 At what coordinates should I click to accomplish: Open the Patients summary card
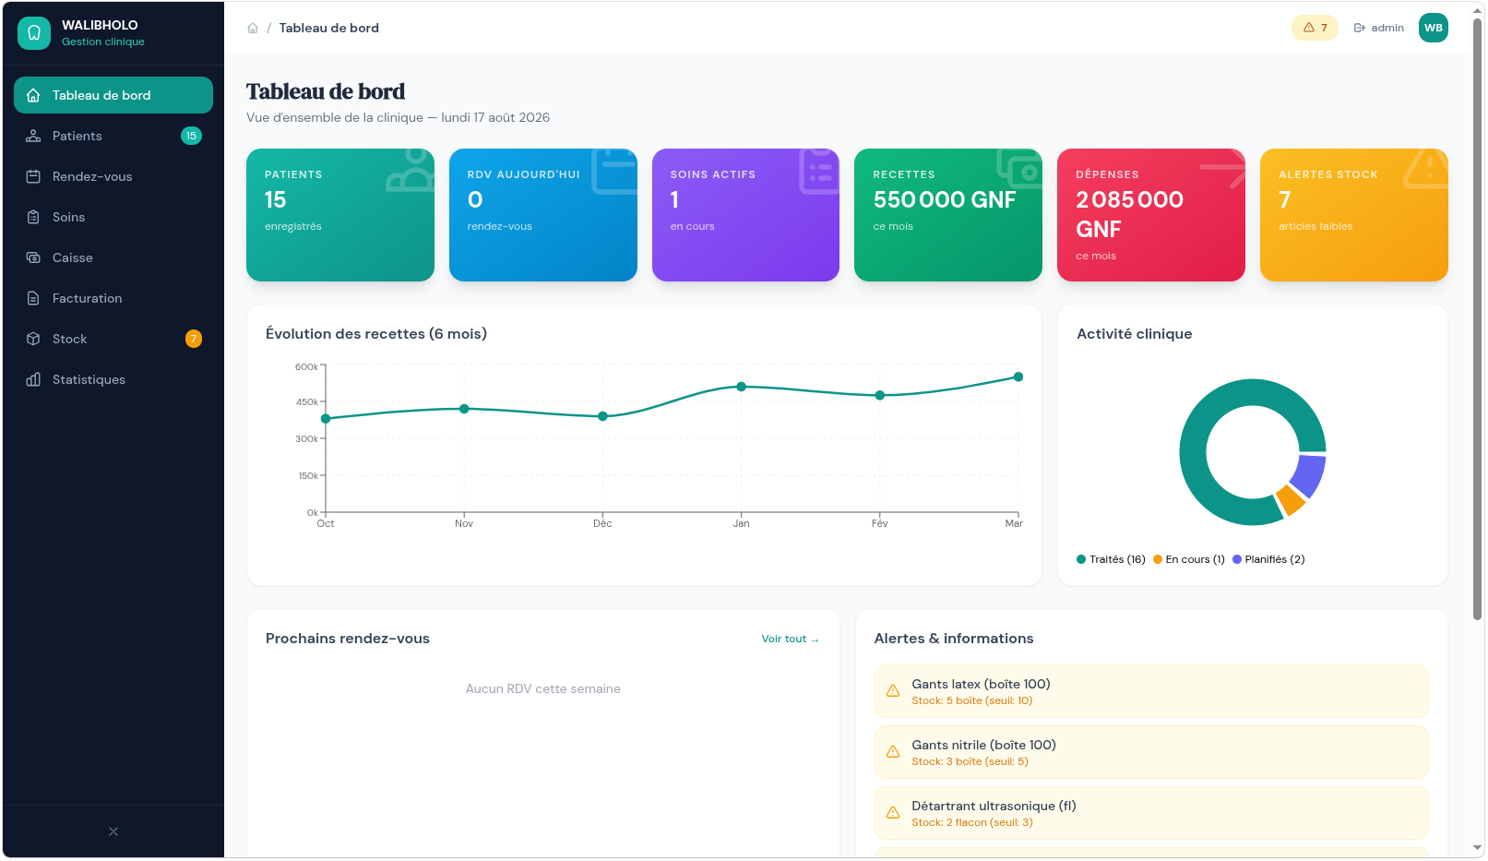[x=340, y=215]
